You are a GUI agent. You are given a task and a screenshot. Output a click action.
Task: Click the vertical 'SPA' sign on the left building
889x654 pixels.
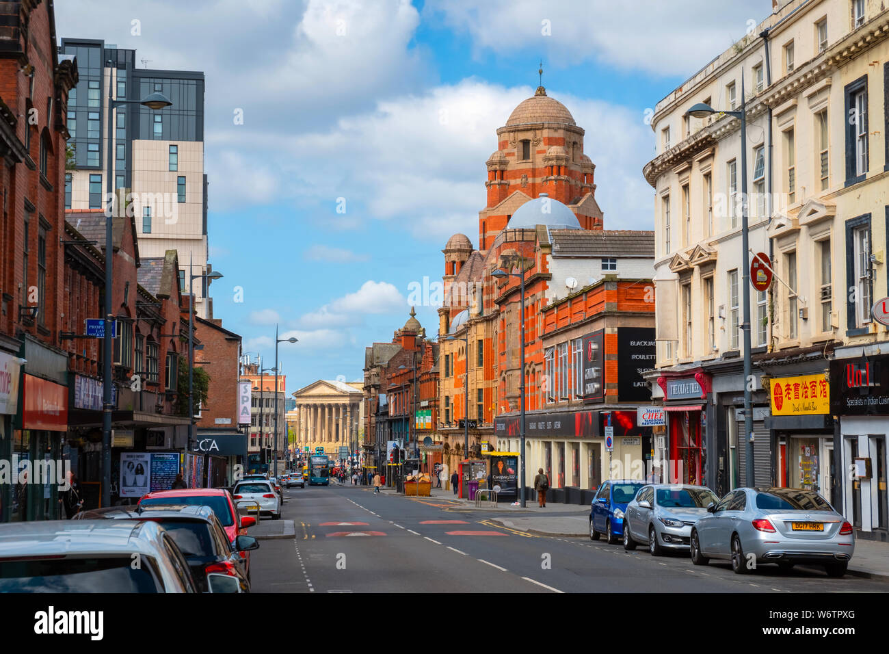click(244, 402)
